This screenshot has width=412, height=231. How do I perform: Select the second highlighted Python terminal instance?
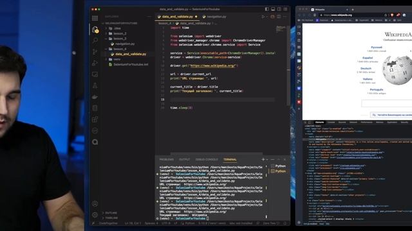[x=279, y=171]
